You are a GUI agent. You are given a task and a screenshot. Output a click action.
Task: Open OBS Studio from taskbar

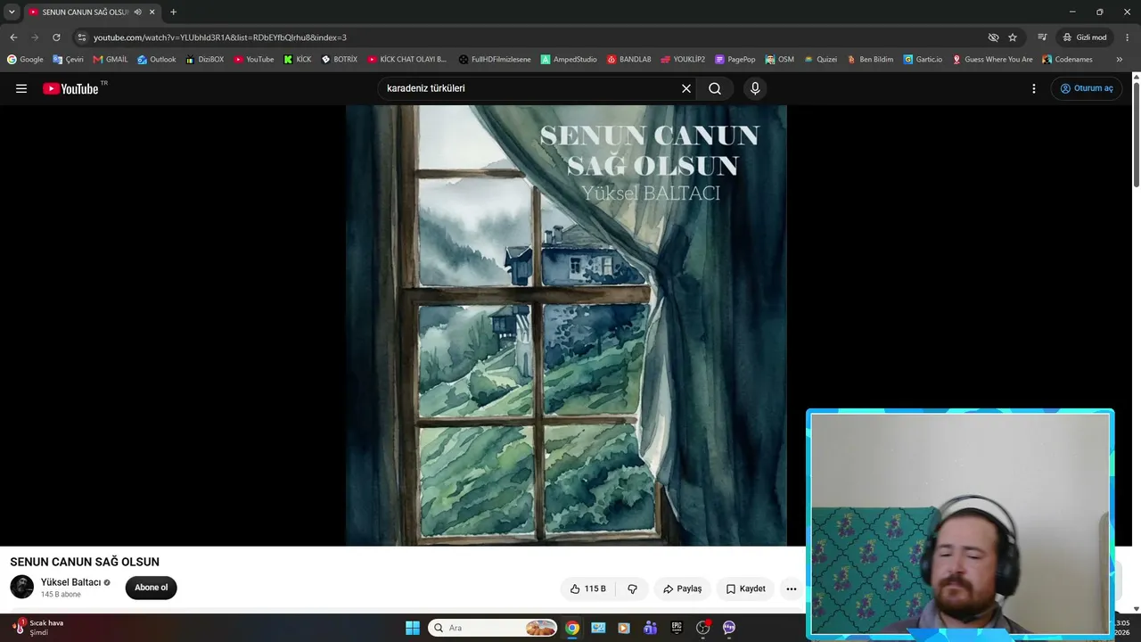[702, 628]
